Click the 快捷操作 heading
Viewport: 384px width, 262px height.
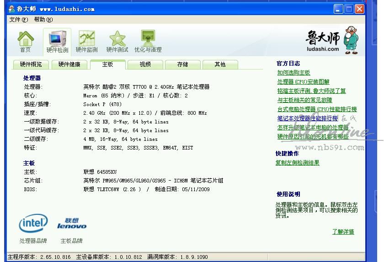click(287, 154)
